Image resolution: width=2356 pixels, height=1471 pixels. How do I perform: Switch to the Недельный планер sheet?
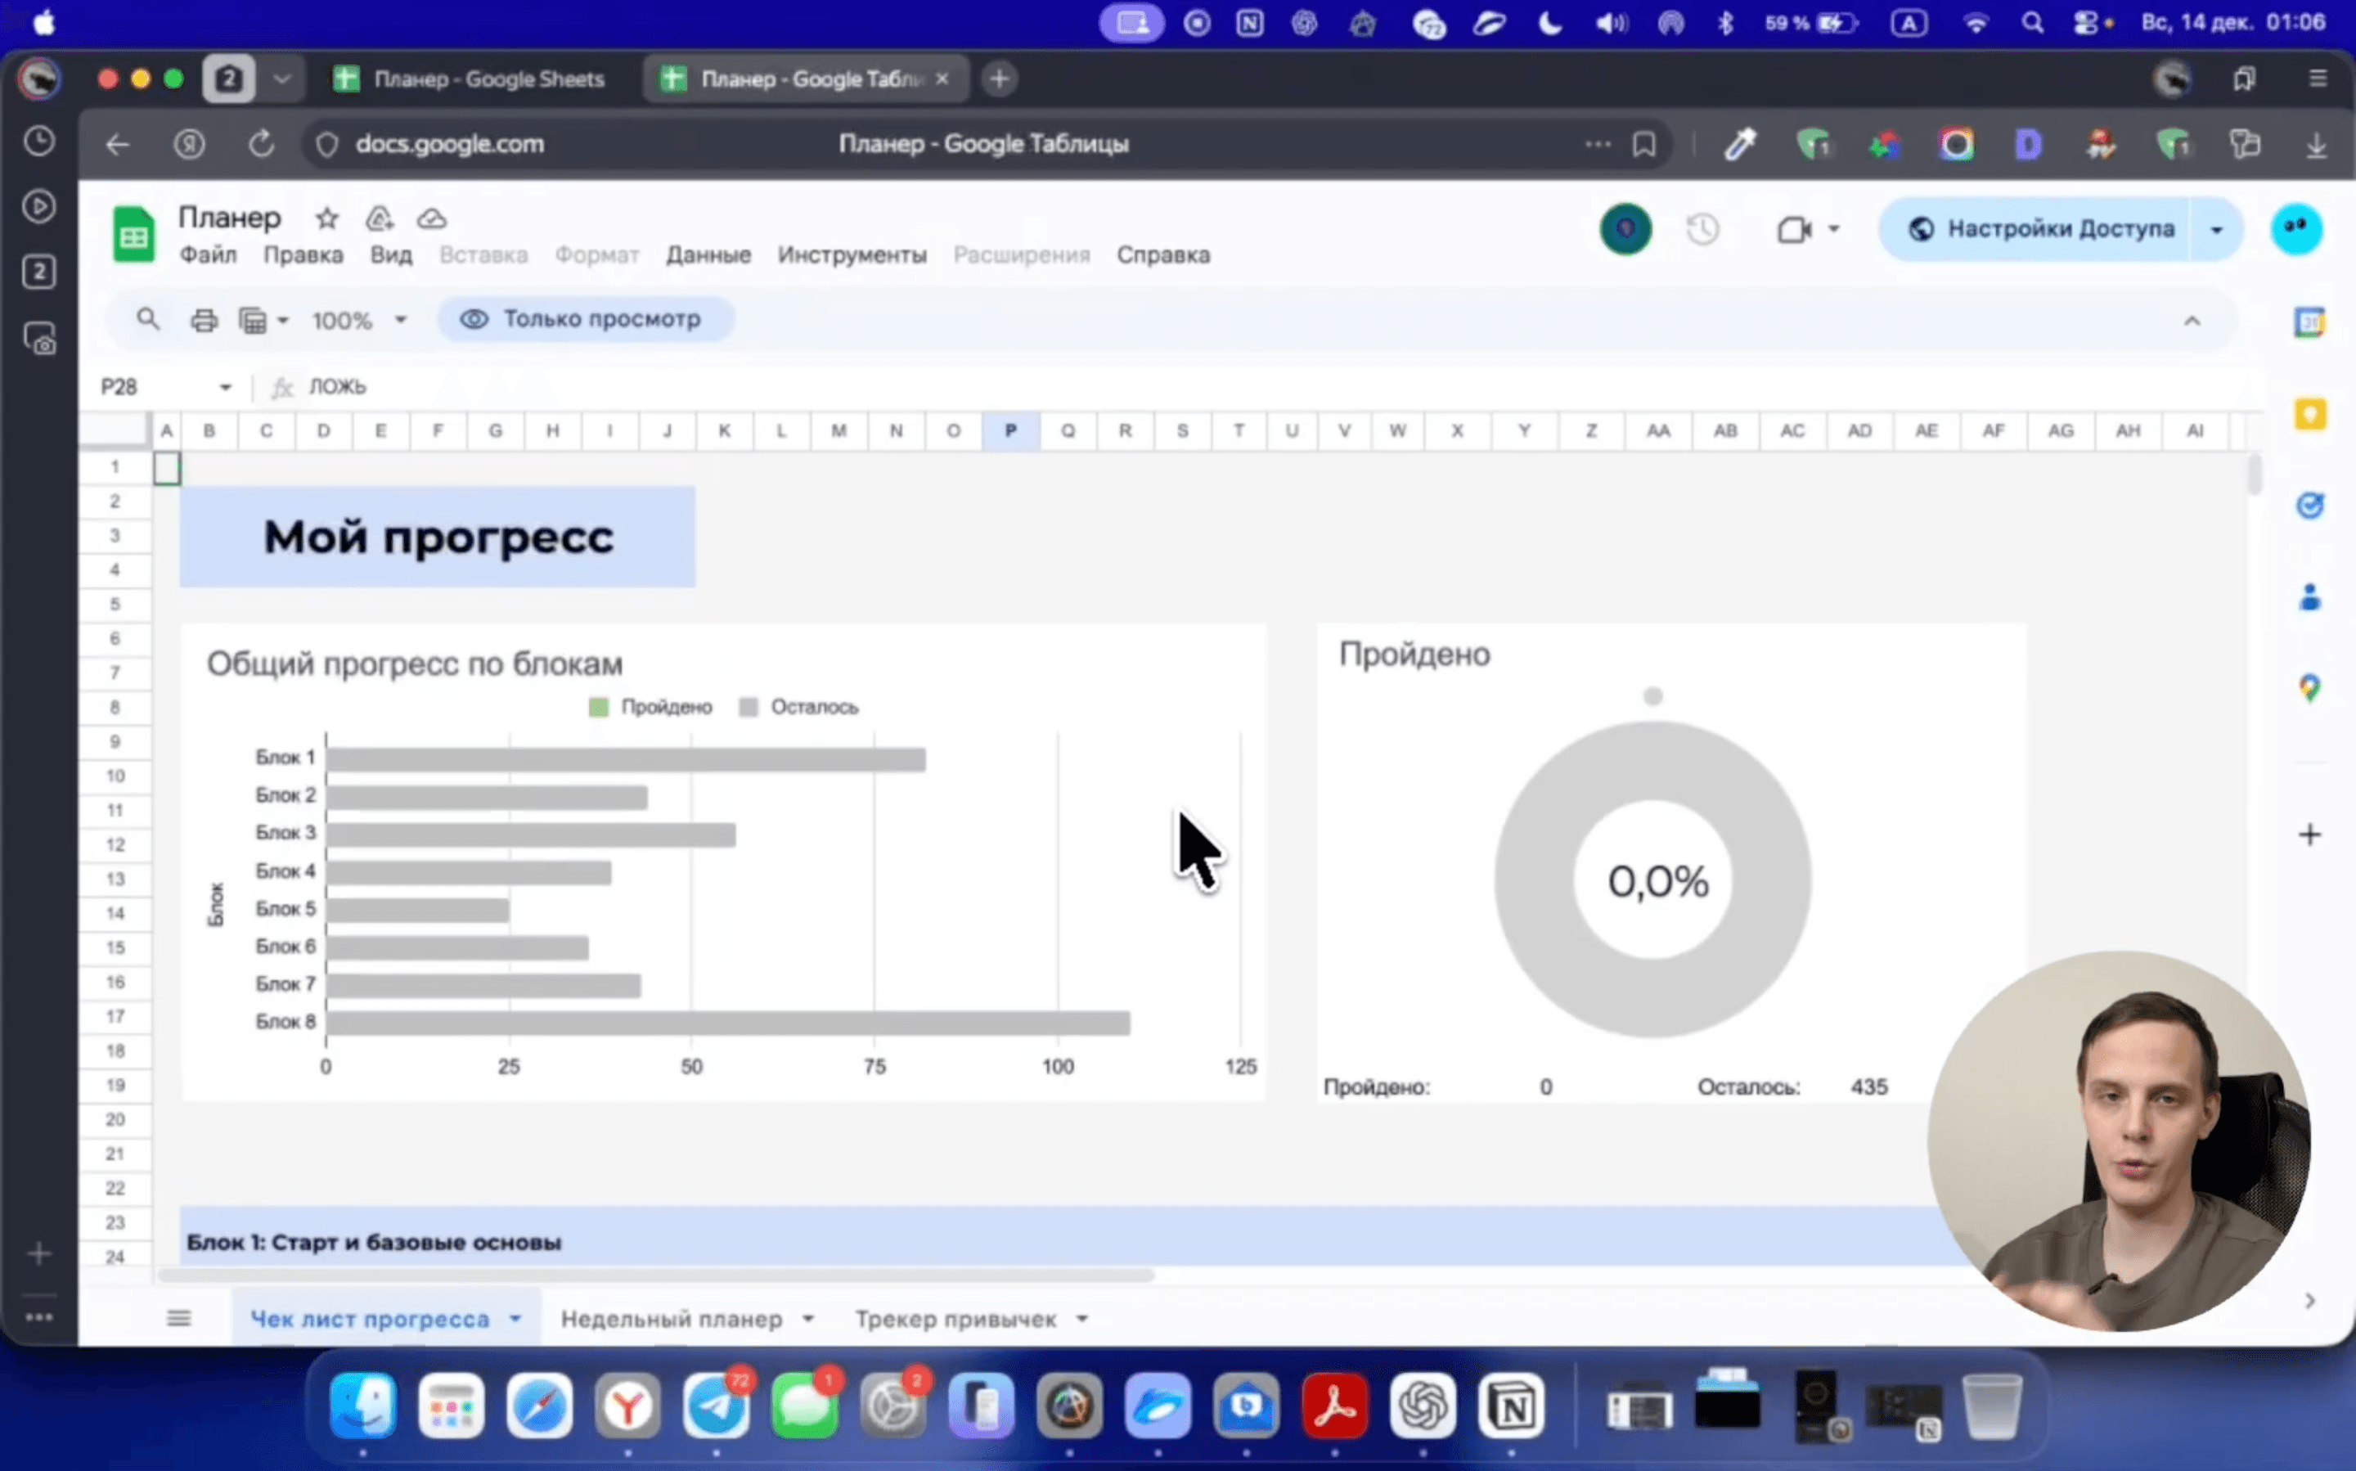pyautogui.click(x=671, y=1319)
